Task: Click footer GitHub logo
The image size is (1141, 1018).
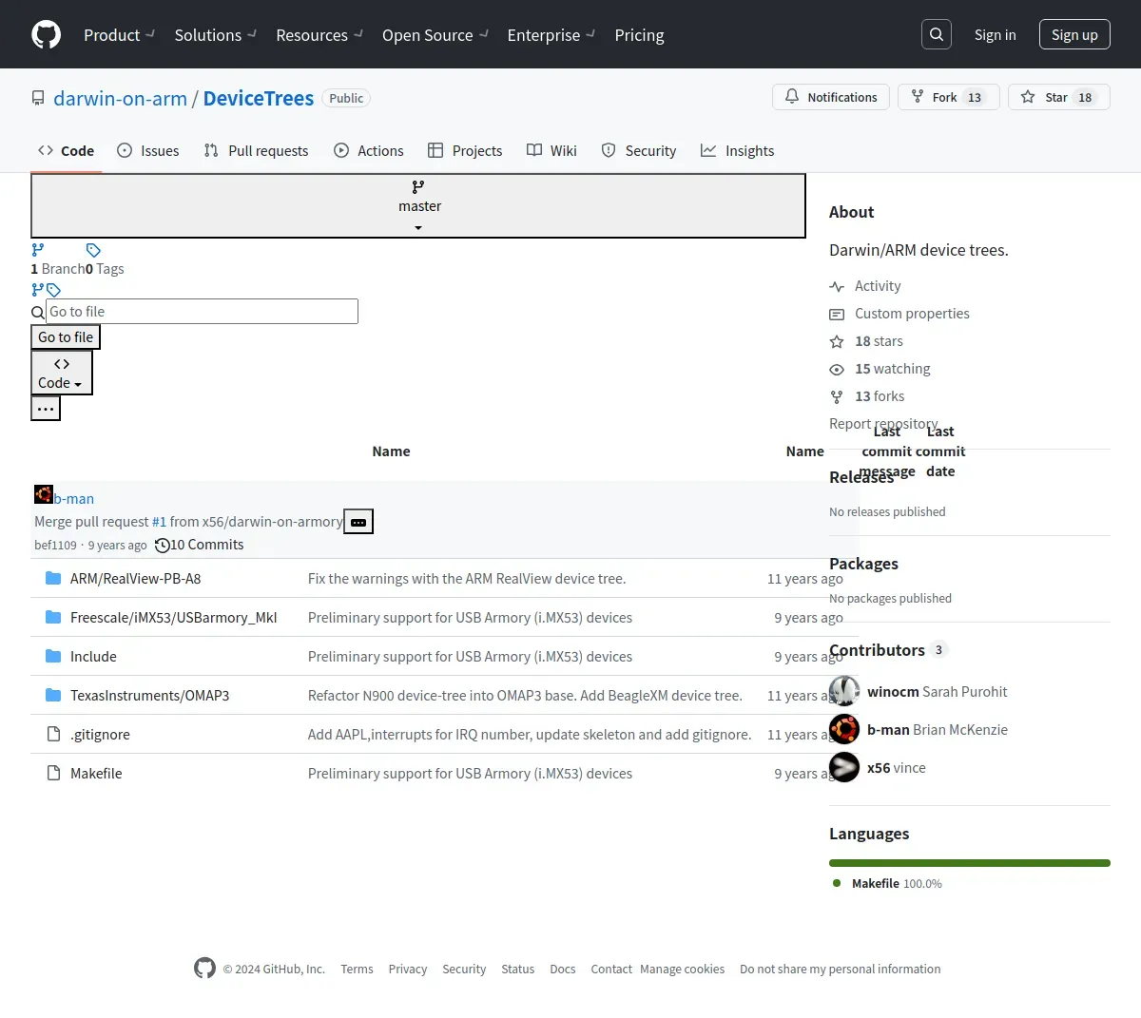Action: pos(204,968)
